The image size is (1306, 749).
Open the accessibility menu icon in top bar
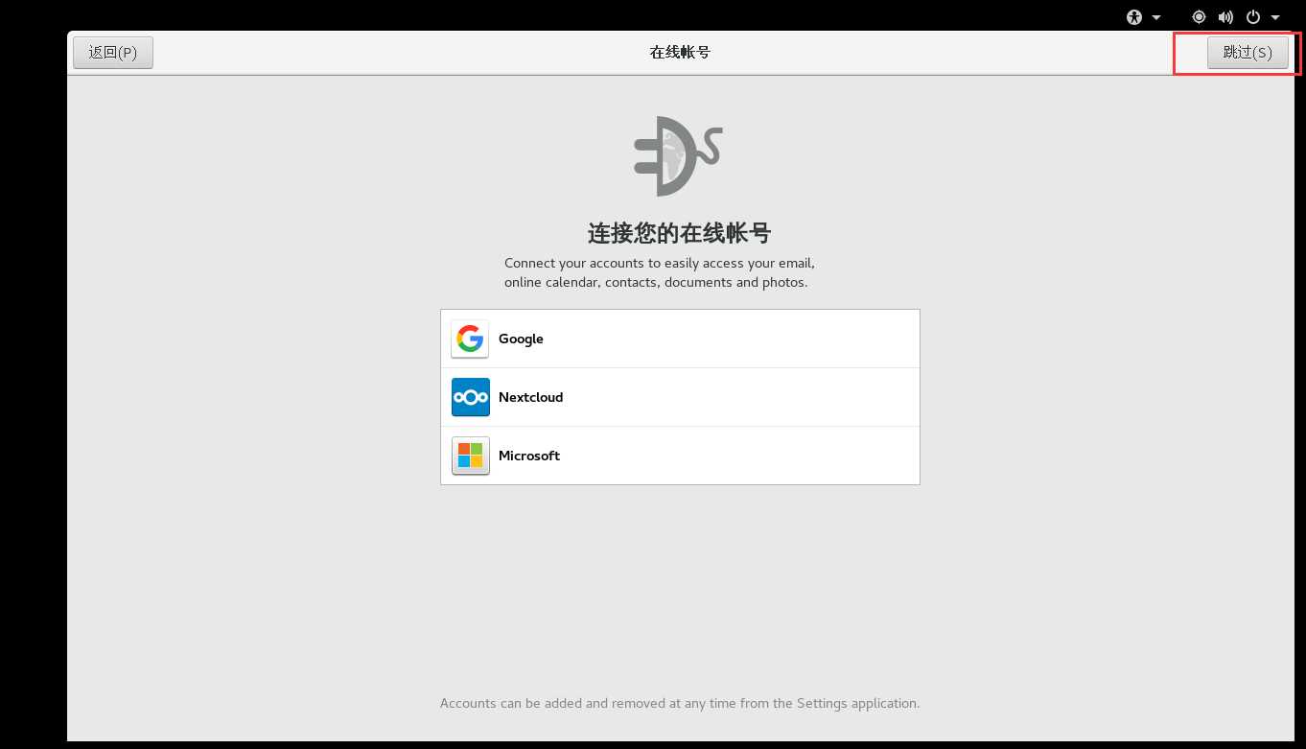tap(1135, 17)
